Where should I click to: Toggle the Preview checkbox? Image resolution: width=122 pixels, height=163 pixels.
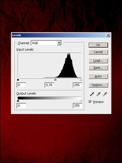pyautogui.click(x=90, y=102)
